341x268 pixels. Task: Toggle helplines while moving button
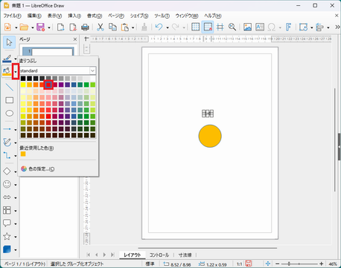point(220,27)
